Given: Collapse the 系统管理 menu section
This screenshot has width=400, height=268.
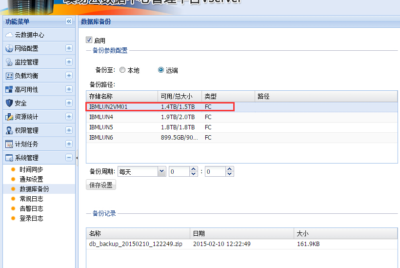Looking at the screenshot, I should (69, 158).
